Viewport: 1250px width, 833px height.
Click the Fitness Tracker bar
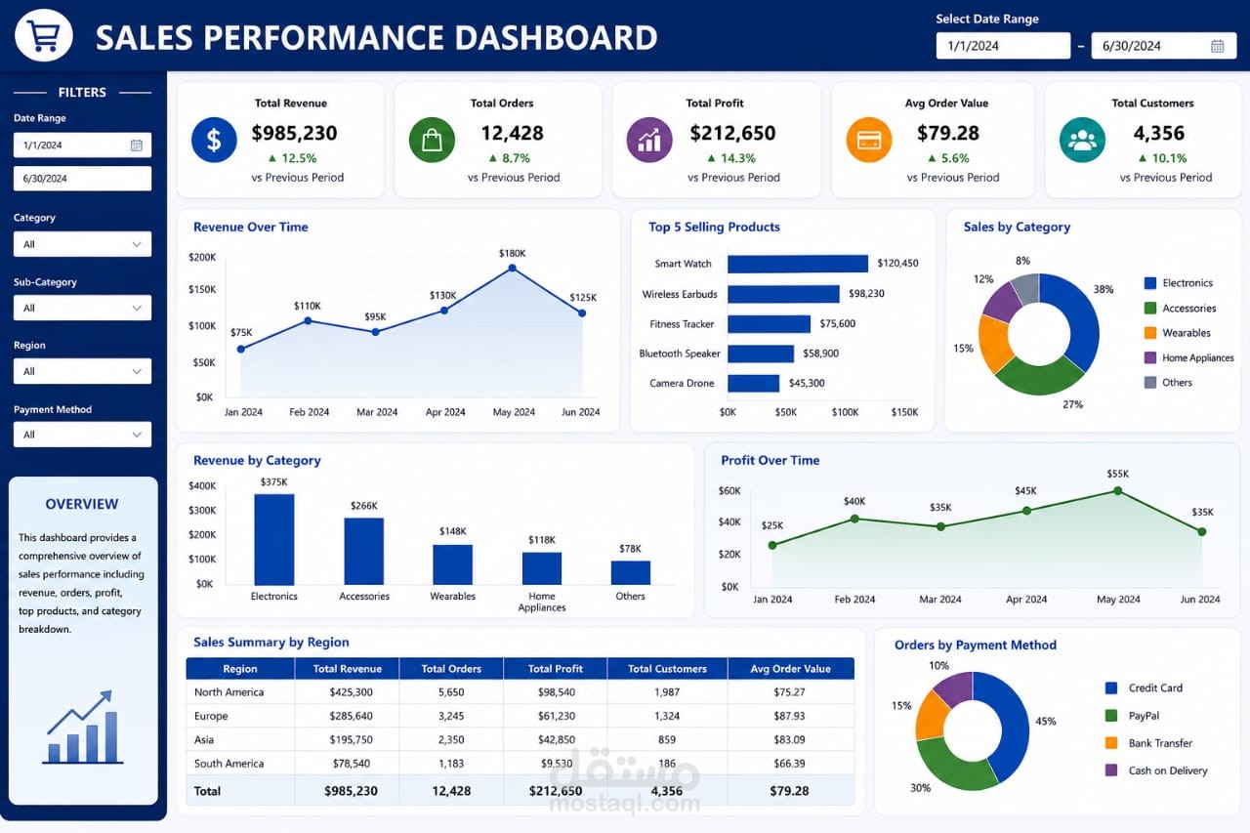tap(769, 324)
